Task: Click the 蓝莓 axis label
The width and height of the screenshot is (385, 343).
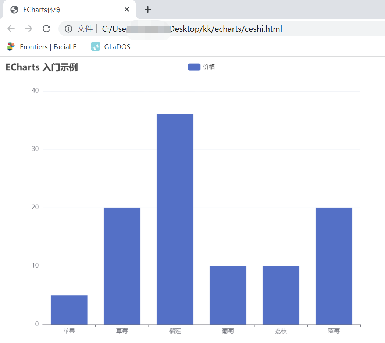Action: [334, 331]
